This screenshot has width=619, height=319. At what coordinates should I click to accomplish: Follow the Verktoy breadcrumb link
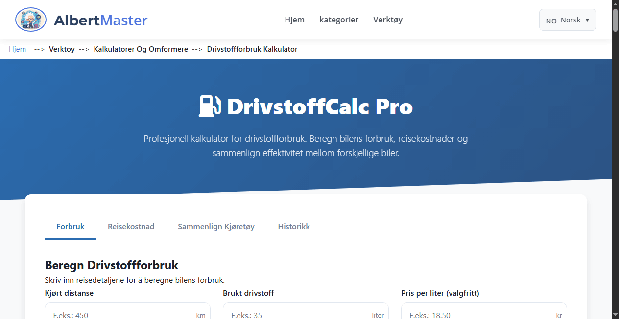click(62, 49)
